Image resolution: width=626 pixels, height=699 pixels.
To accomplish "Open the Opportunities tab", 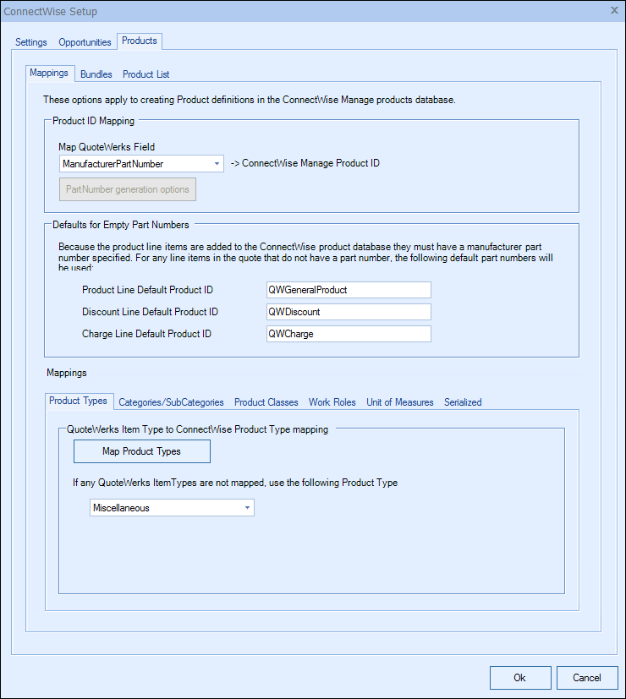I will pos(85,42).
